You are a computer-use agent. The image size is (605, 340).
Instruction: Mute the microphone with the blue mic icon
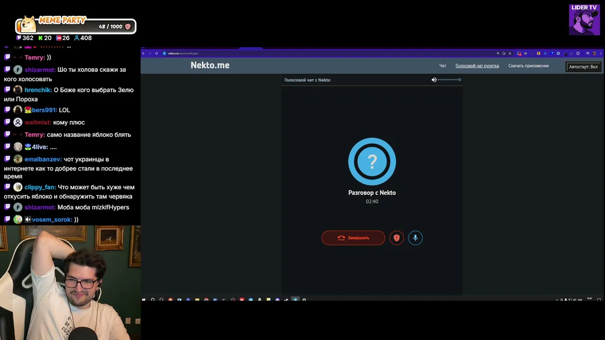click(415, 238)
